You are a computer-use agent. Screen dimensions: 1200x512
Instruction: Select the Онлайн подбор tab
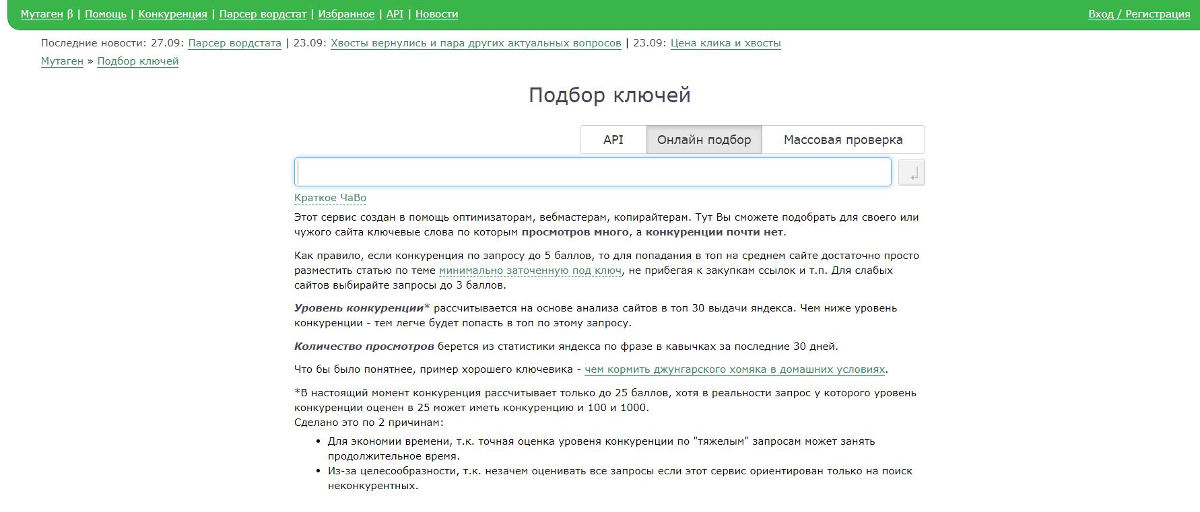[704, 140]
